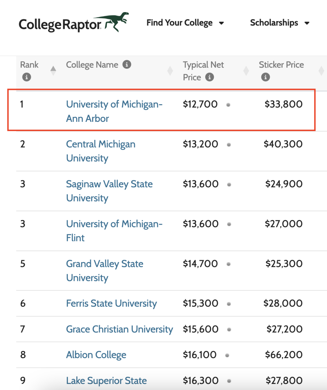Screen dimensions: 327x390
Task: Sort by College Name column arrows
Action: pos(170,71)
